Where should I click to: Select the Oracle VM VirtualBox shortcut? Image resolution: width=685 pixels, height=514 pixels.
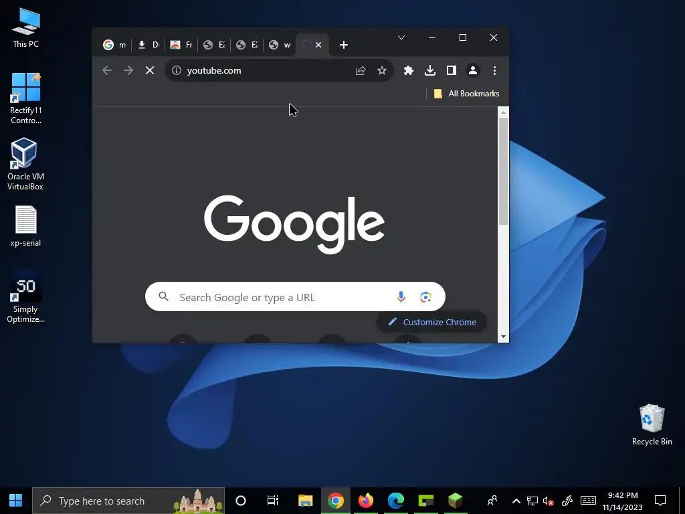tap(25, 165)
